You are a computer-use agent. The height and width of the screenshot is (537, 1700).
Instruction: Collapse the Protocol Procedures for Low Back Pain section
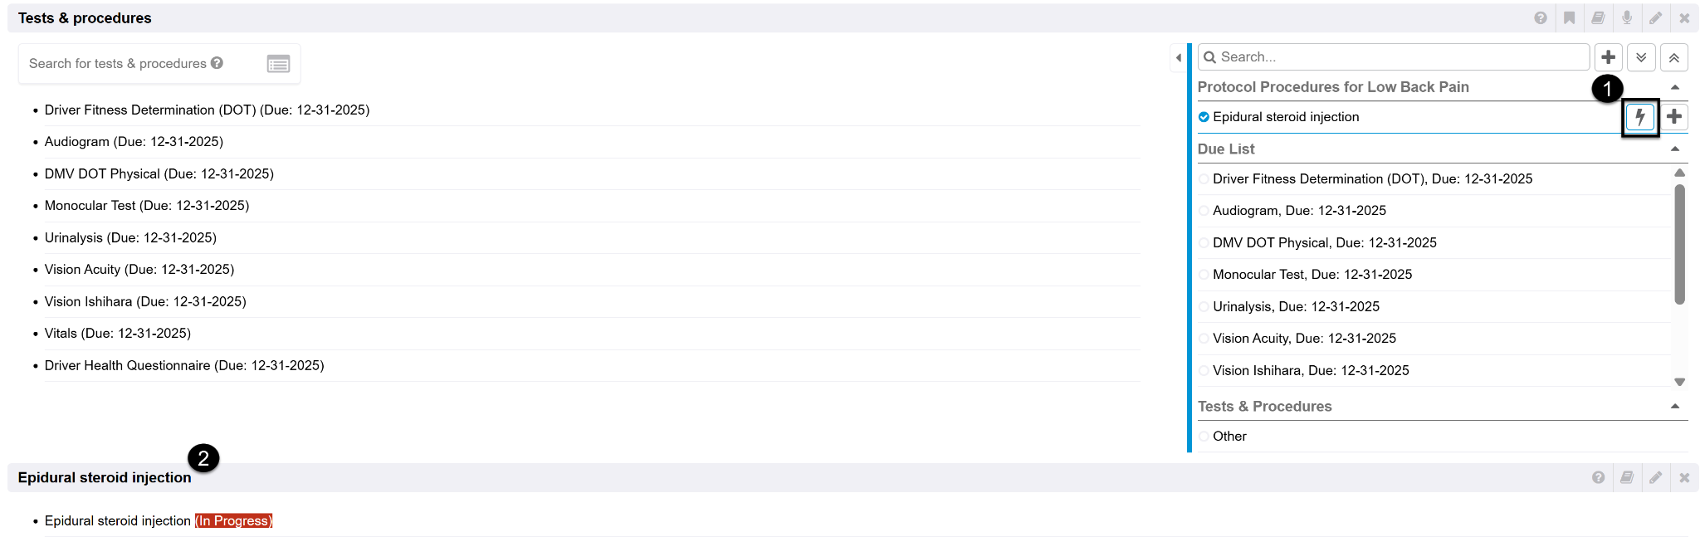point(1674,87)
